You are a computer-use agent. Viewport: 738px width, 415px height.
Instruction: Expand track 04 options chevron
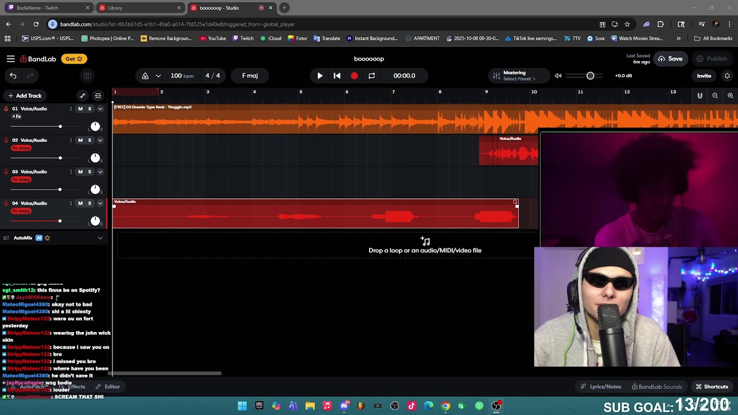tap(100, 203)
